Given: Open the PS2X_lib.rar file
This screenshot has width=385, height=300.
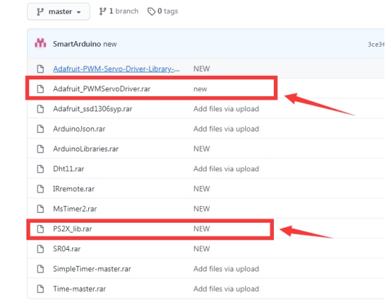Looking at the screenshot, I should click(x=72, y=229).
